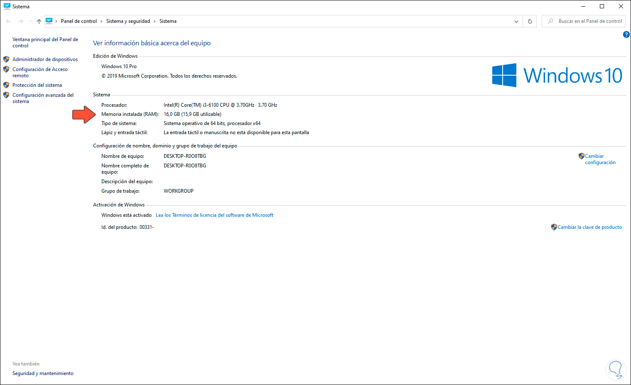Open help with the blue question mark

(626, 34)
